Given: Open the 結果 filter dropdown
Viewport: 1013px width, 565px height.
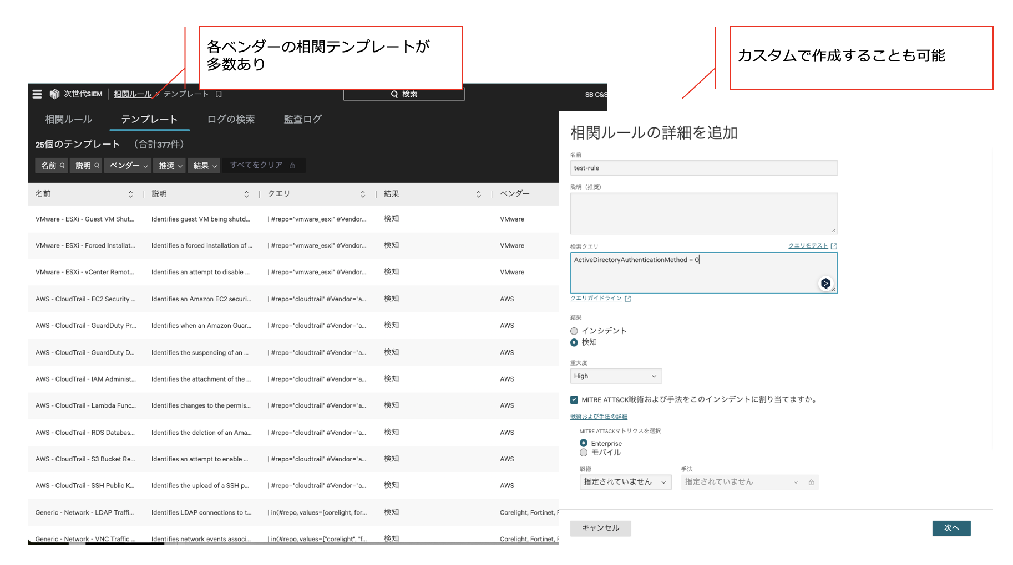Looking at the screenshot, I should pyautogui.click(x=205, y=166).
